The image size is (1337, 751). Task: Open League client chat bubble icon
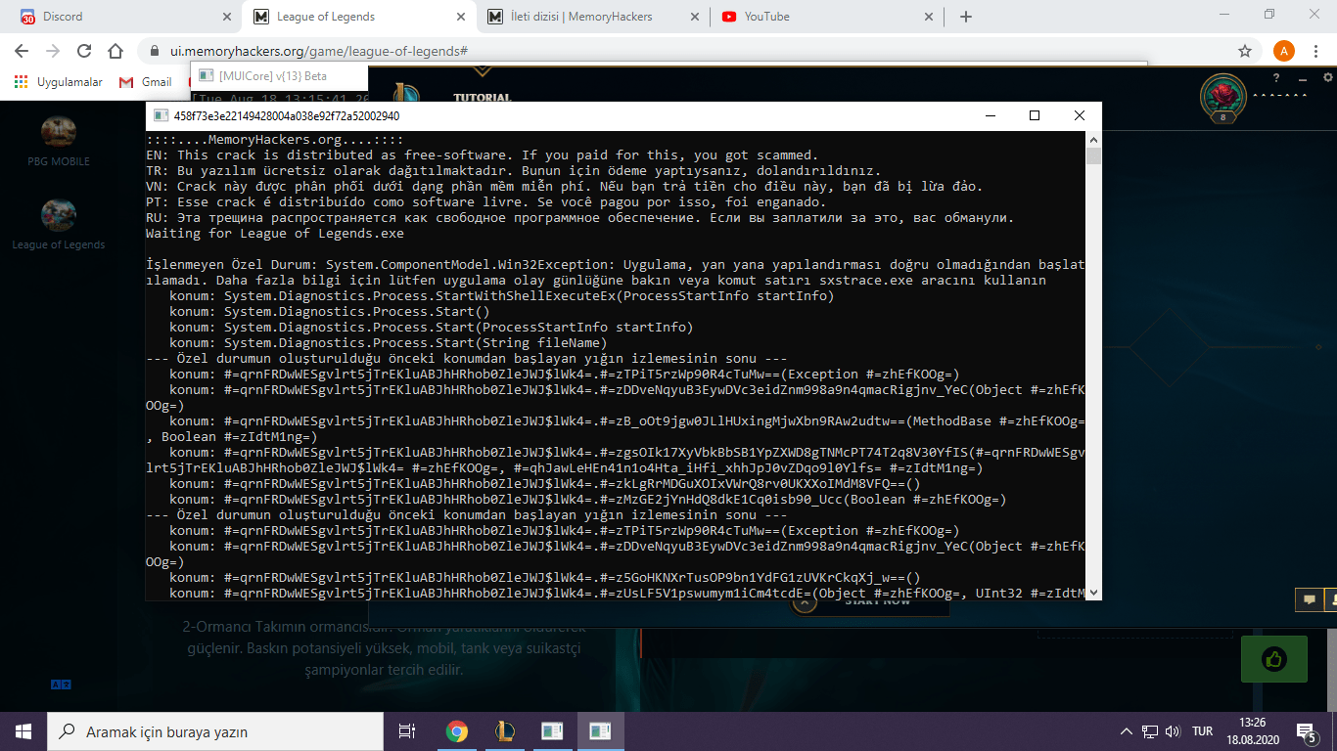coord(1308,598)
